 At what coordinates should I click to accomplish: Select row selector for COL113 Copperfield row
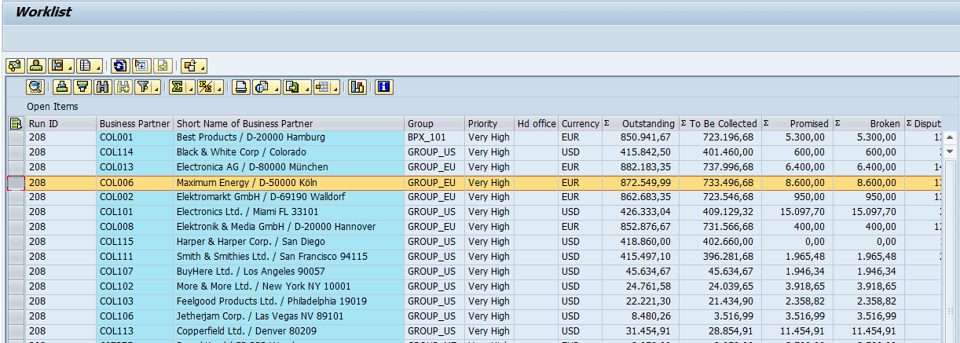tap(16, 331)
